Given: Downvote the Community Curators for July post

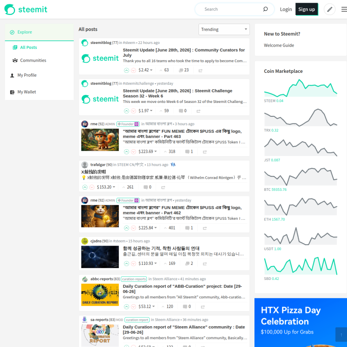Looking at the screenshot, I should (x=133, y=71).
